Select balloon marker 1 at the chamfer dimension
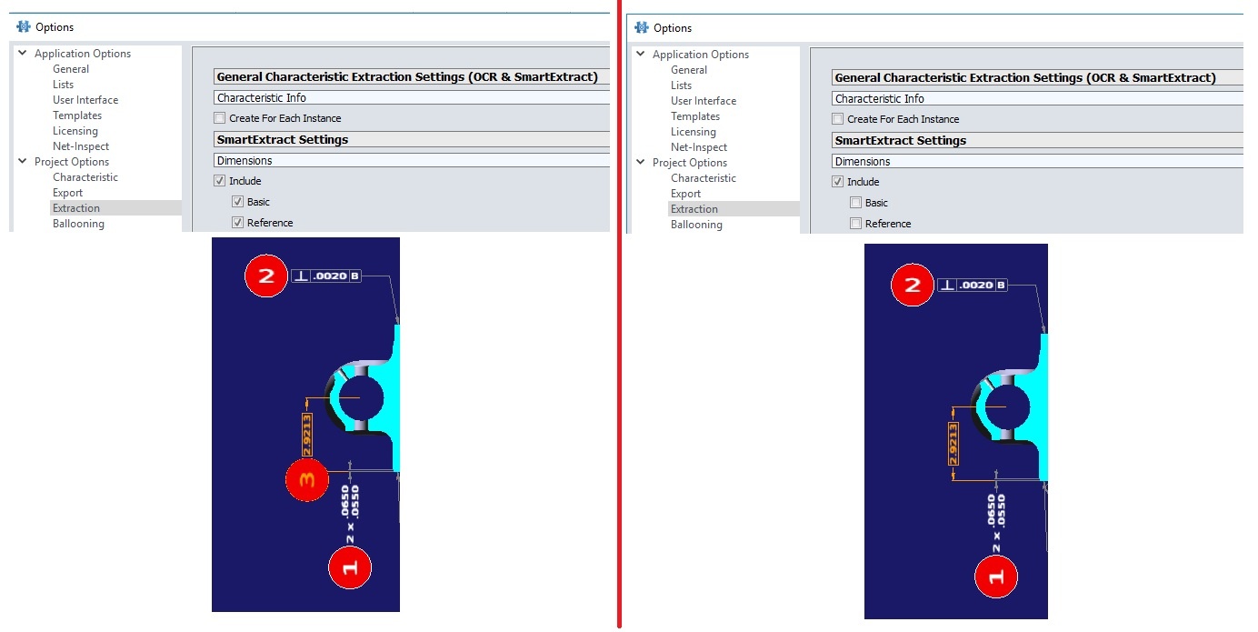The height and width of the screenshot is (632, 1258). (350, 567)
